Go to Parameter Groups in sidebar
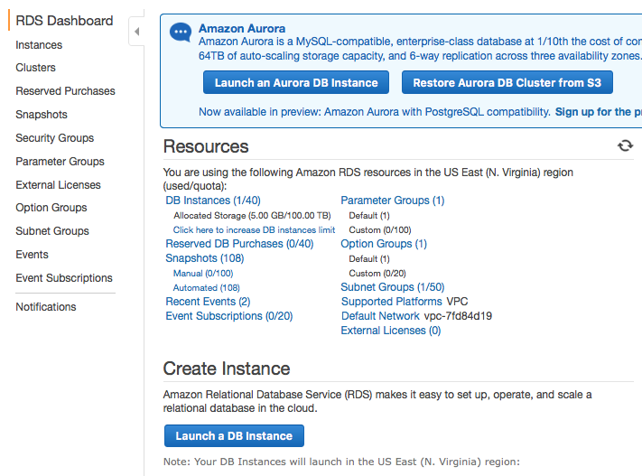The height and width of the screenshot is (476, 642). point(60,162)
